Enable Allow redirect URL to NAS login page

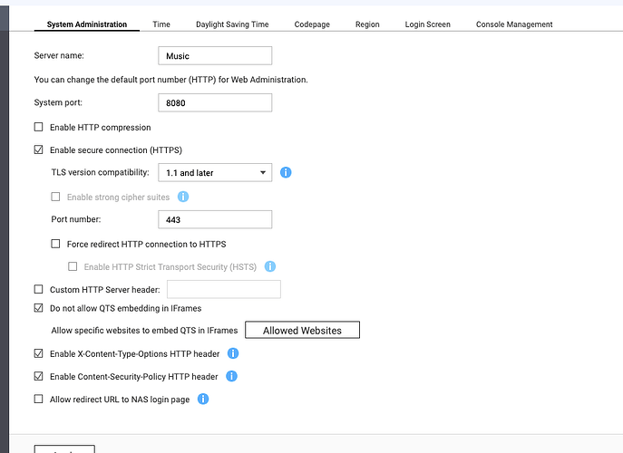tap(38, 399)
